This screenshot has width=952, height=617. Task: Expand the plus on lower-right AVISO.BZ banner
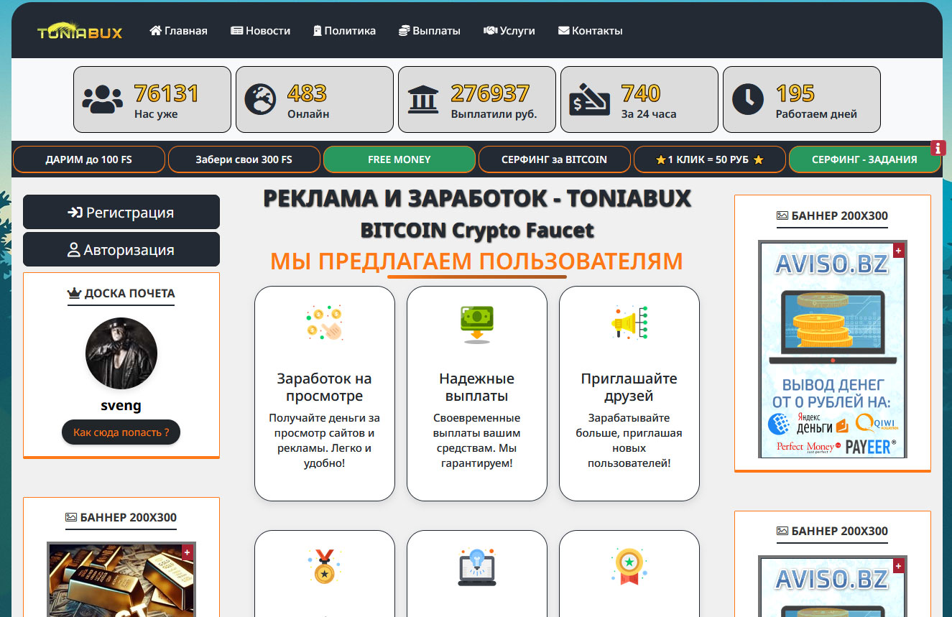pyautogui.click(x=898, y=566)
